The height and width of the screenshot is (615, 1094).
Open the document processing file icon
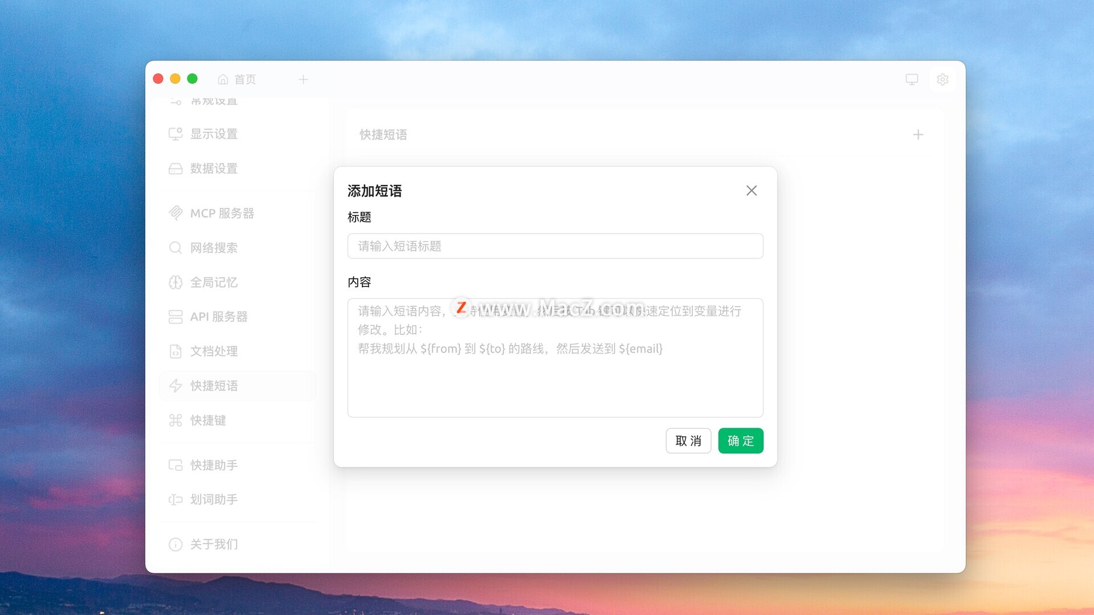pos(175,351)
